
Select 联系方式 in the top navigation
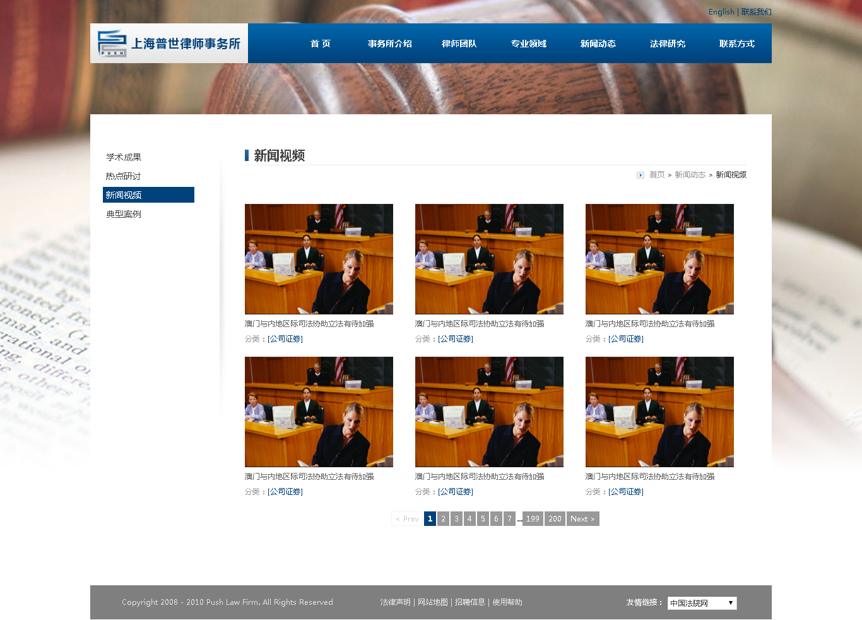coord(736,44)
